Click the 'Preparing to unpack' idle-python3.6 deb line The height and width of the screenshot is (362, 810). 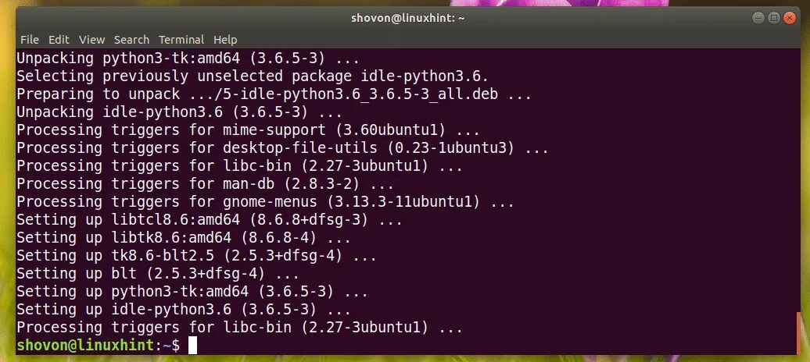tap(274, 94)
